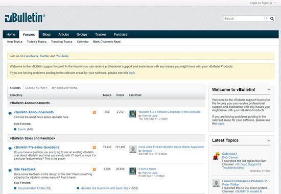Open the Events sub-forum

pyautogui.click(x=22, y=129)
